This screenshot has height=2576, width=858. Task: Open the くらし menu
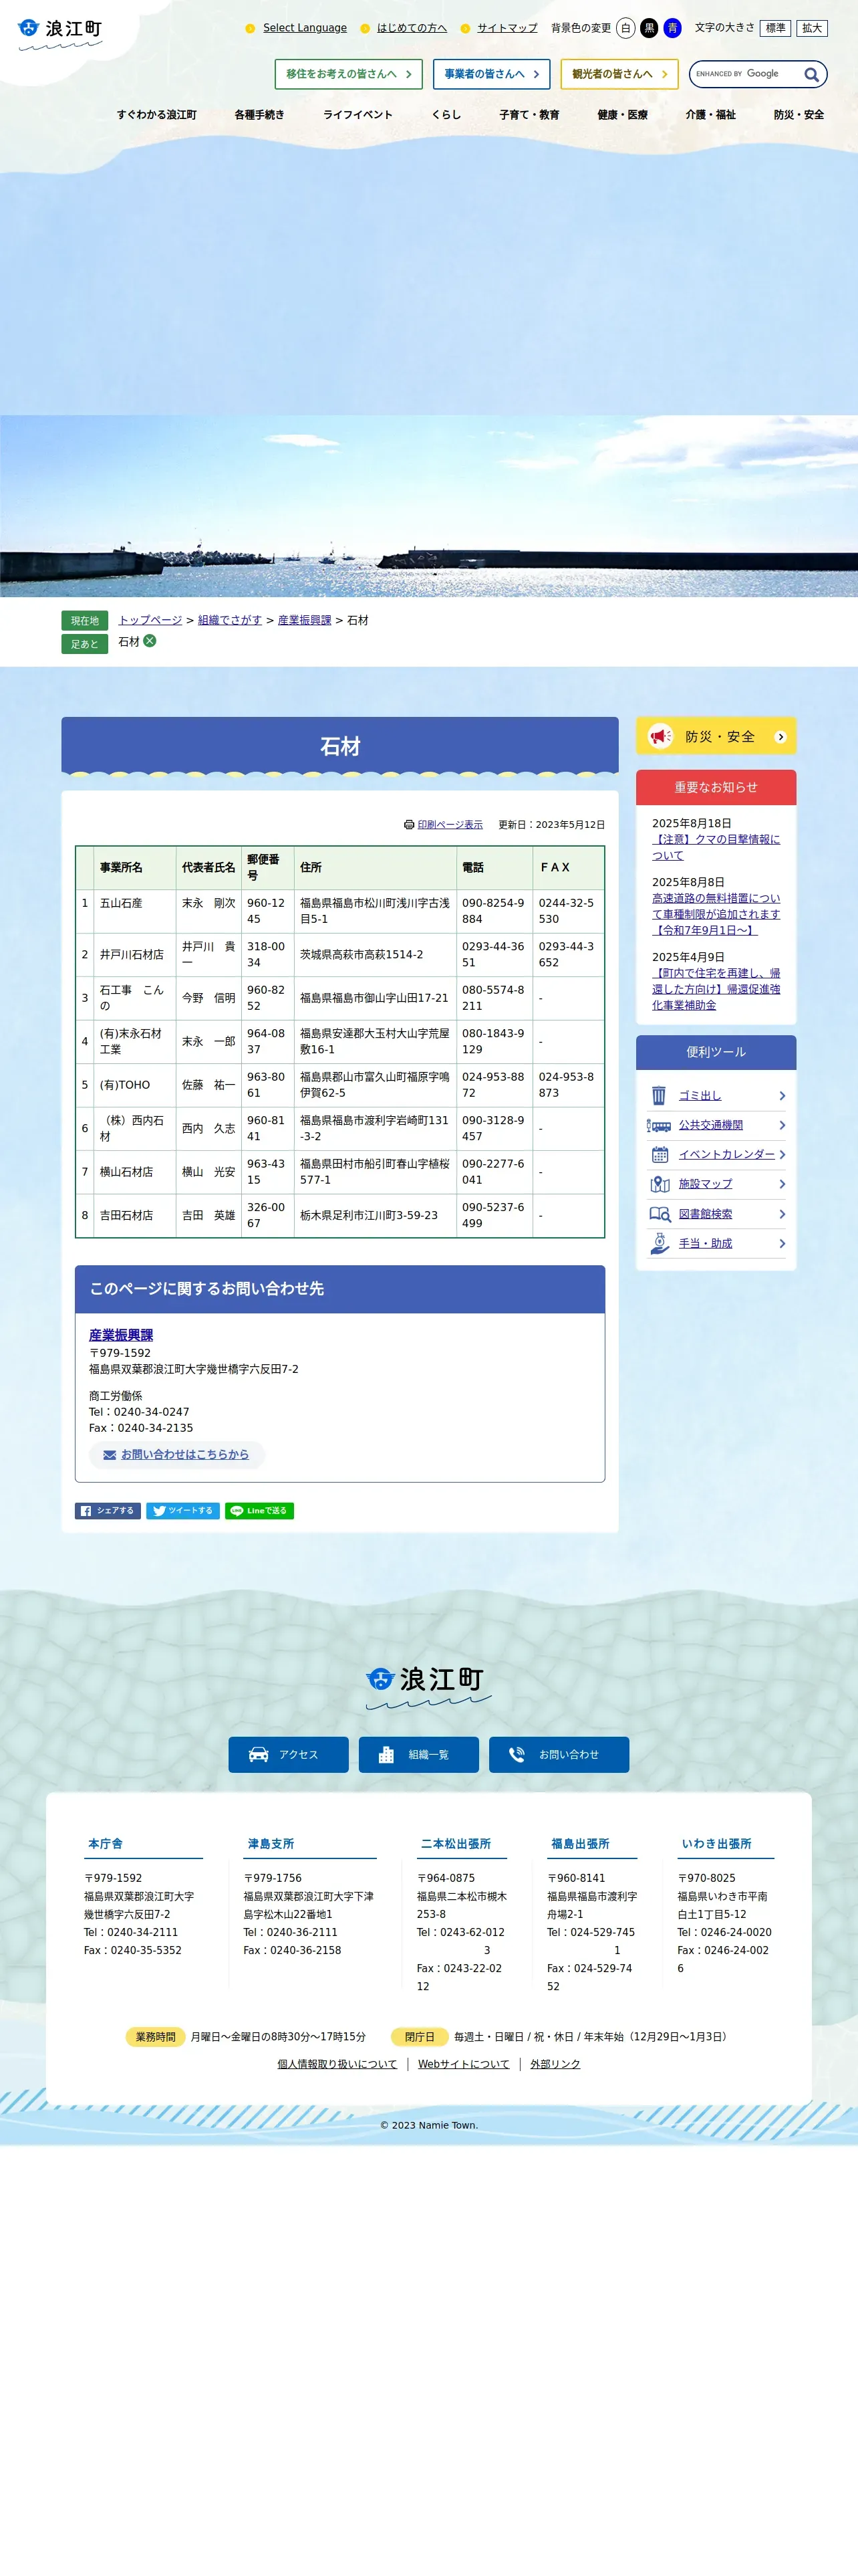[x=446, y=115]
